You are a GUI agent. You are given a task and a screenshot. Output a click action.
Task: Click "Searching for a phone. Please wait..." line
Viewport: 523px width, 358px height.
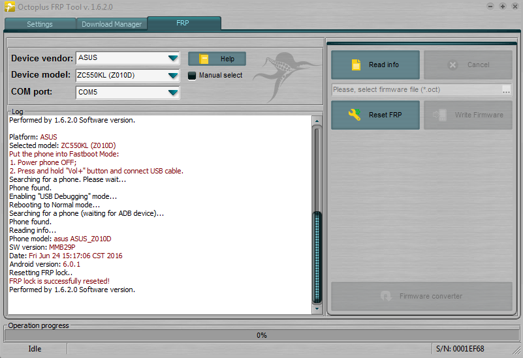(68, 179)
